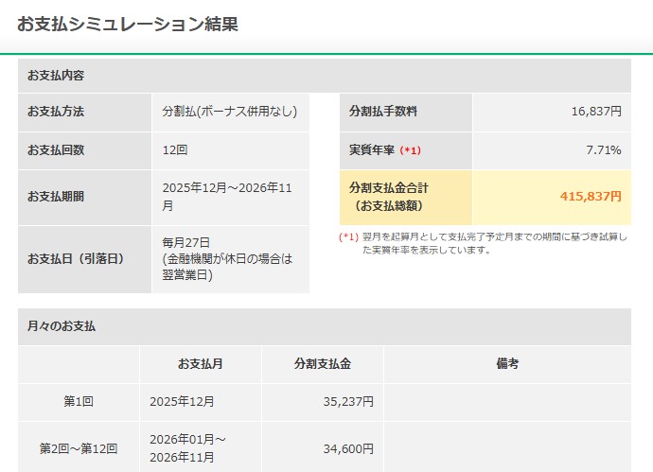
Task: Select the 35,237円 first payment amount
Action: point(348,401)
